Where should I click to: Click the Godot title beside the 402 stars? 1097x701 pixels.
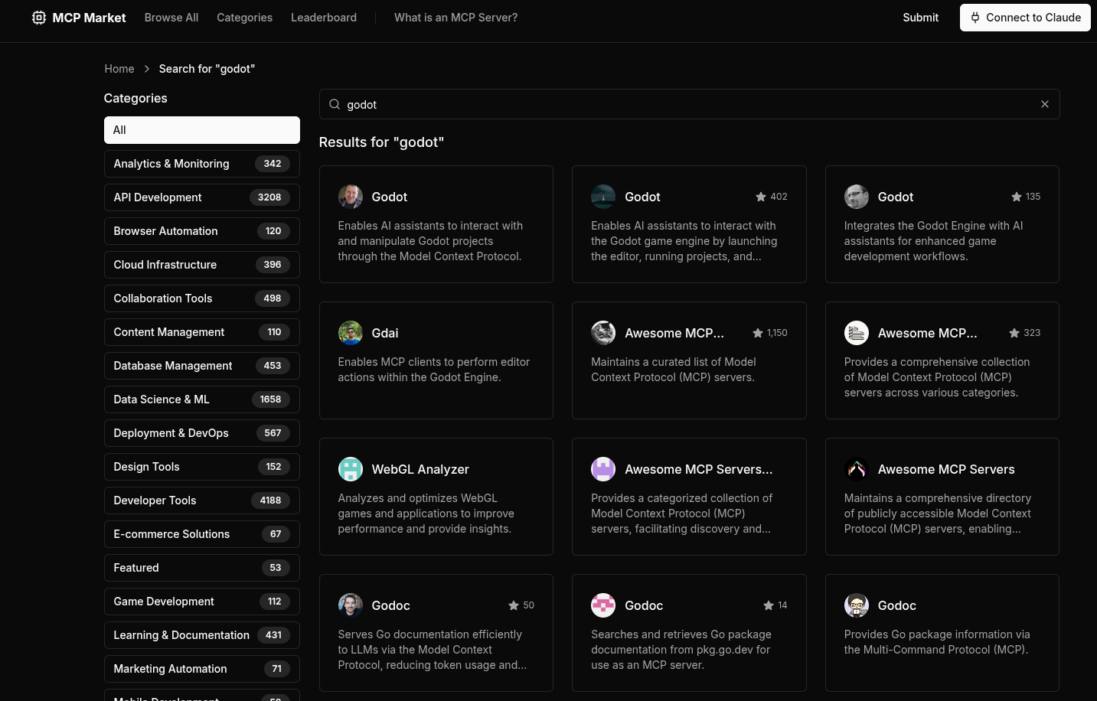[642, 197]
